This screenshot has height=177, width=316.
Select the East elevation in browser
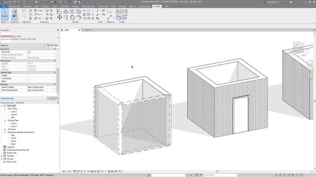(13, 135)
